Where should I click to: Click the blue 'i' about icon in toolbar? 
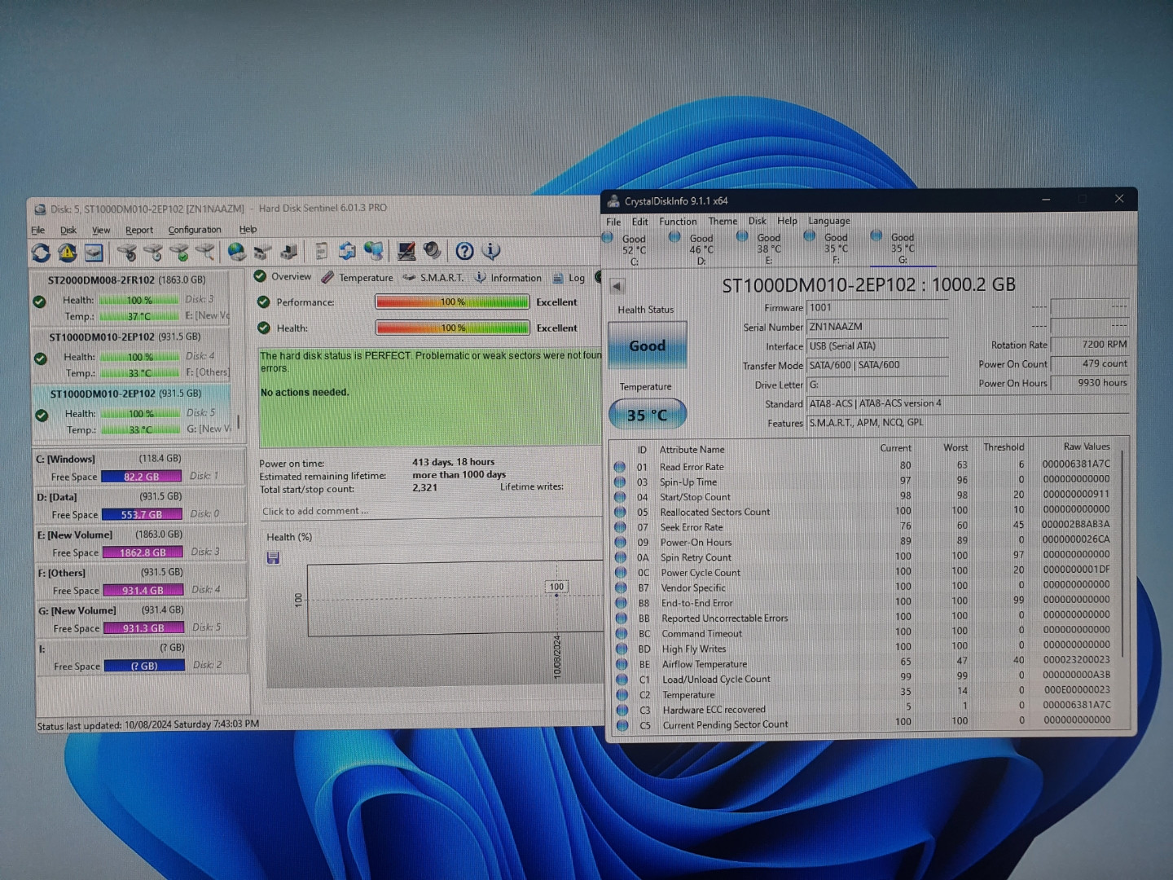[490, 251]
